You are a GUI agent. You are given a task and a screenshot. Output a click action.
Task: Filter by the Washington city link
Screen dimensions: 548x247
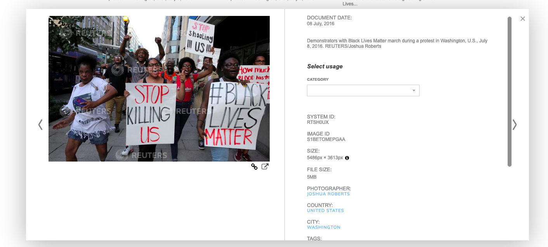tap(324, 227)
